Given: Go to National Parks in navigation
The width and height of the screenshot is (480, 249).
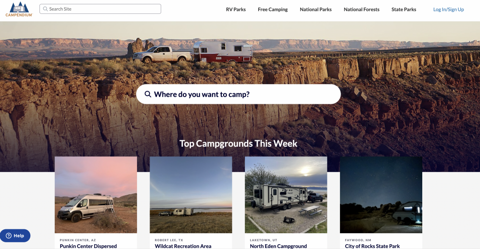Looking at the screenshot, I should click(x=316, y=10).
